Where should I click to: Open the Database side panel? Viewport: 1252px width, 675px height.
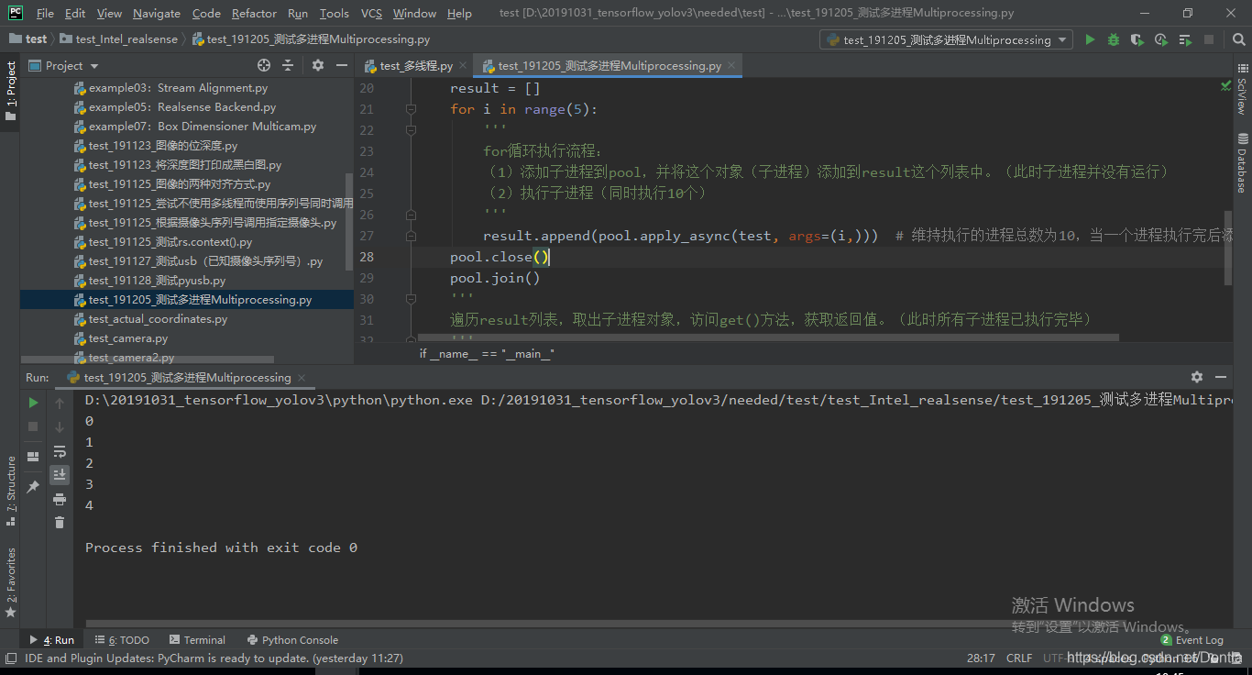point(1242,162)
